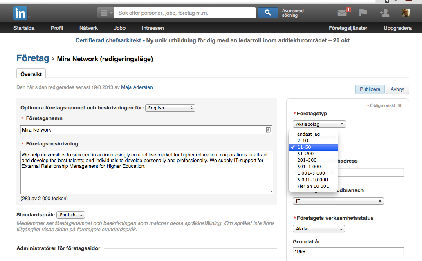The height and width of the screenshot is (261, 422).
Task: Click your profile photo in the top bar
Action: (x=405, y=13)
